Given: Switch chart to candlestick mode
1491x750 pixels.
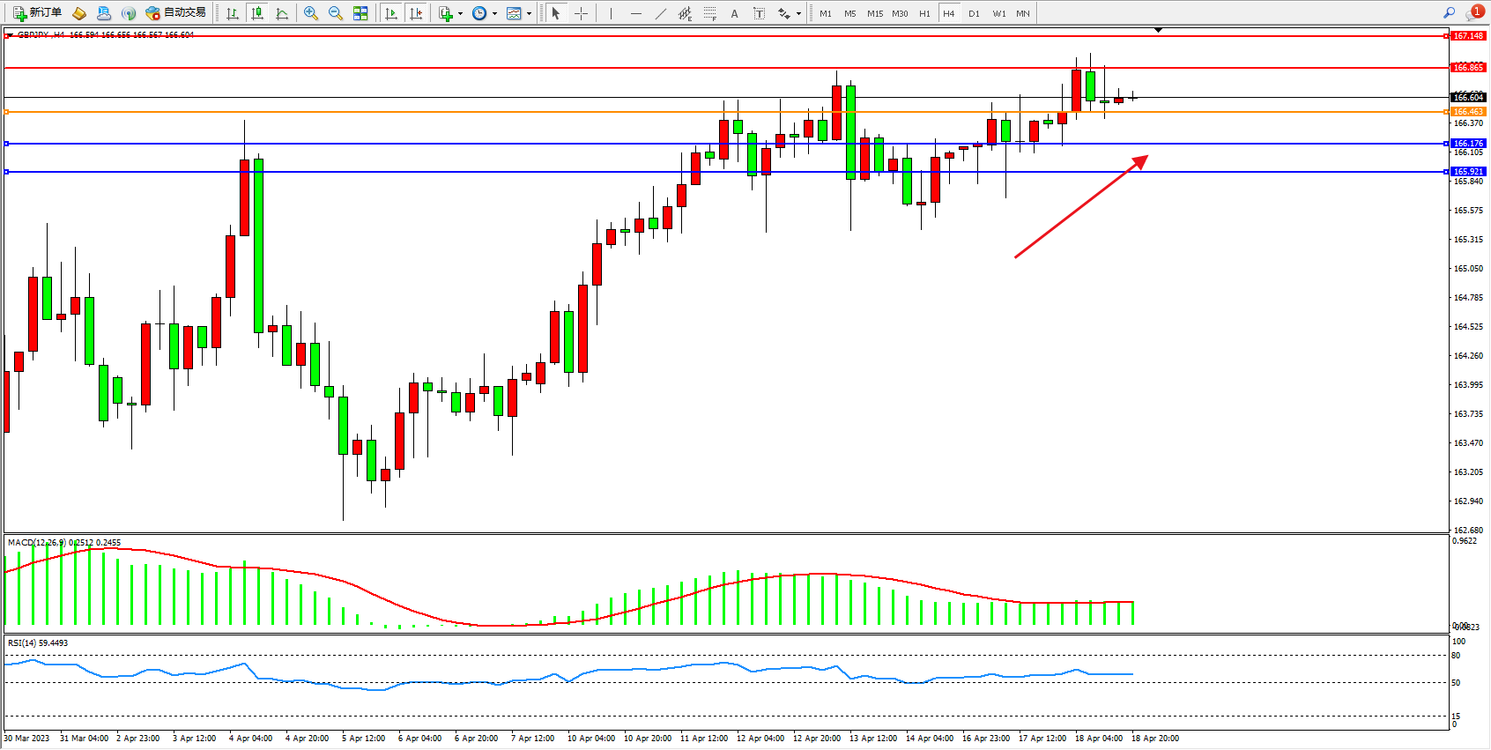Looking at the screenshot, I should tap(257, 13).
